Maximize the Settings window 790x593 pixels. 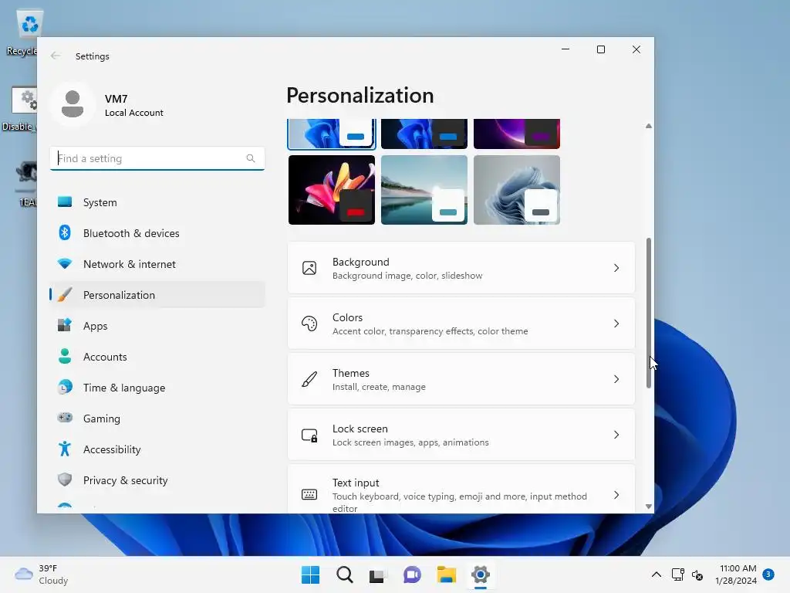point(600,49)
